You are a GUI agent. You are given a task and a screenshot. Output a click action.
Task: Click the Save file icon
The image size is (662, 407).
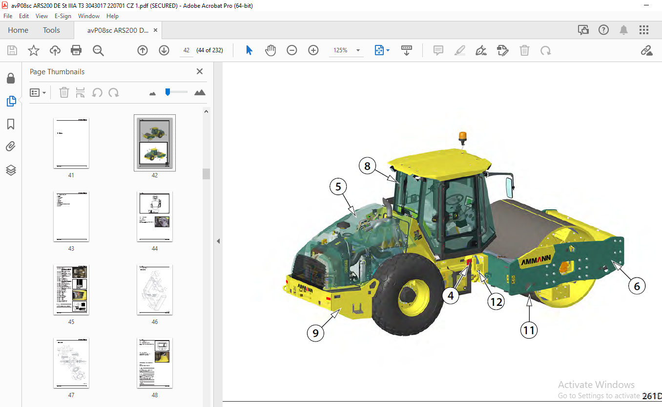[12, 50]
